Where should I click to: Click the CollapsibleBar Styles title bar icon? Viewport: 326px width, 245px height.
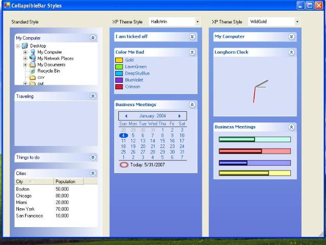(x=7, y=5)
